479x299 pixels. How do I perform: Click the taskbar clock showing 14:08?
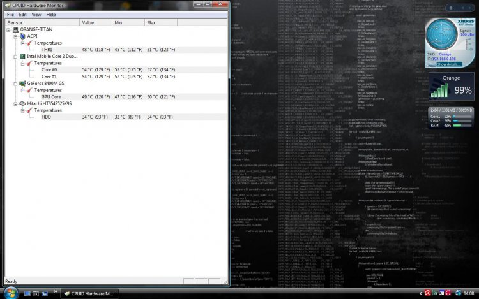[x=469, y=293]
